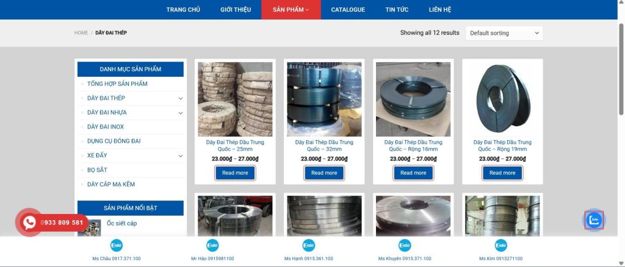Click Ms Hạnh 0915.361.100 contact text
The width and height of the screenshot is (625, 267).
[x=308, y=258]
